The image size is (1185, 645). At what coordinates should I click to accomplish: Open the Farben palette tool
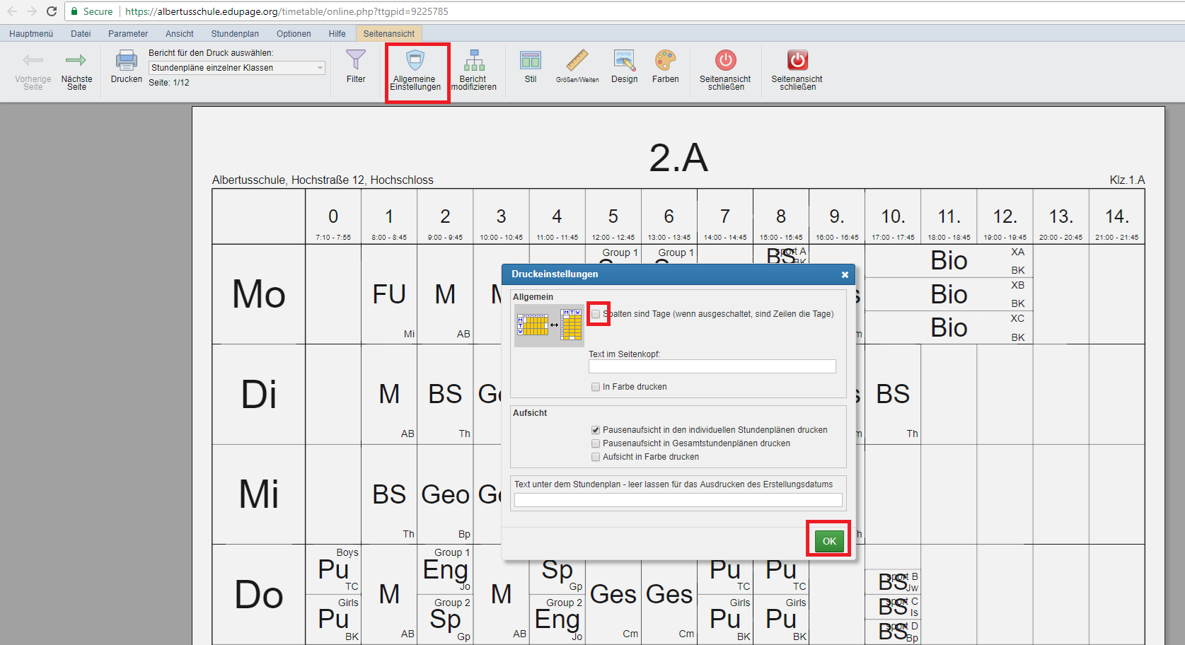pyautogui.click(x=665, y=62)
